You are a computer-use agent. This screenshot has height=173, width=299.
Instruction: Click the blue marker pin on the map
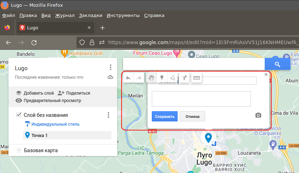tap(208, 137)
